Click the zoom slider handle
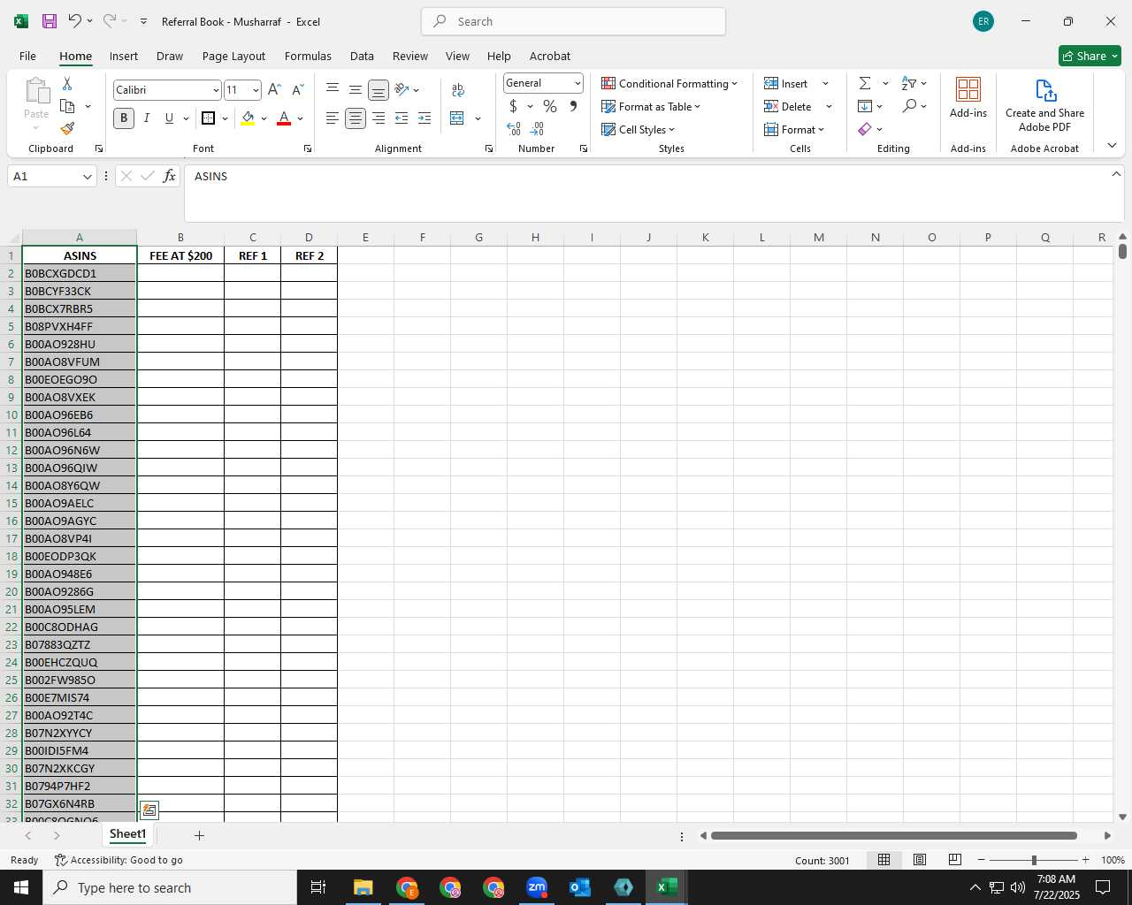 (1034, 860)
